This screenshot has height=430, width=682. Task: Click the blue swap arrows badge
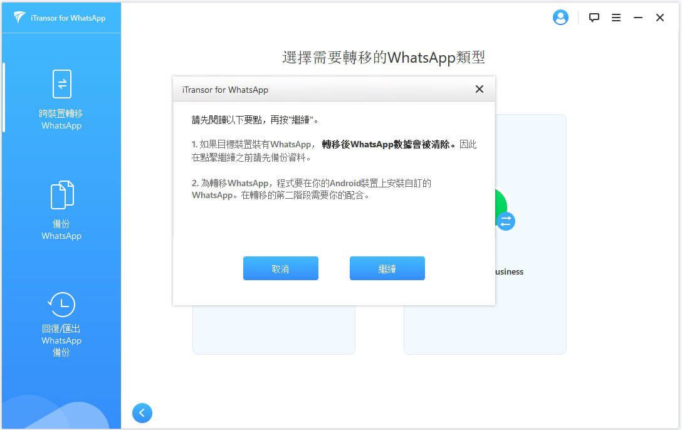point(506,221)
